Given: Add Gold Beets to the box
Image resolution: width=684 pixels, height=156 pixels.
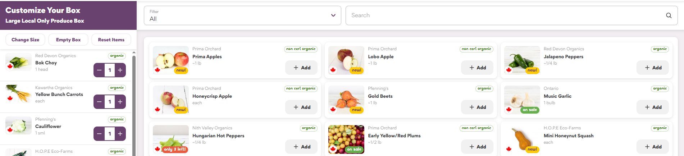Looking at the screenshot, I should coord(477,107).
